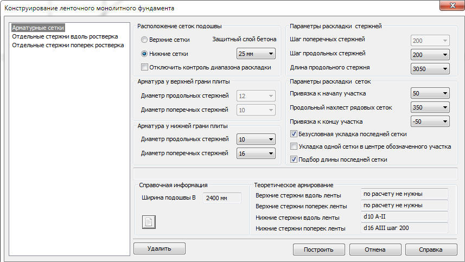Image resolution: width=465 pixels, height=262 pixels.
Task: Select the Верхние сетки radio button
Action: click(x=144, y=40)
